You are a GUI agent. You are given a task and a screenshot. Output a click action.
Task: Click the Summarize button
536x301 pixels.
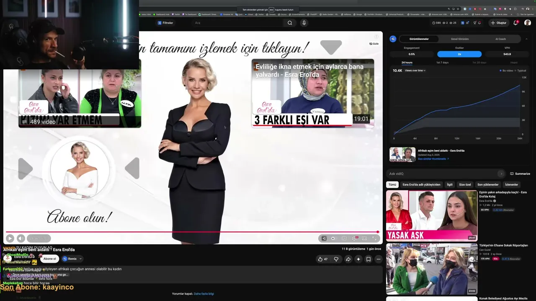[520, 173]
